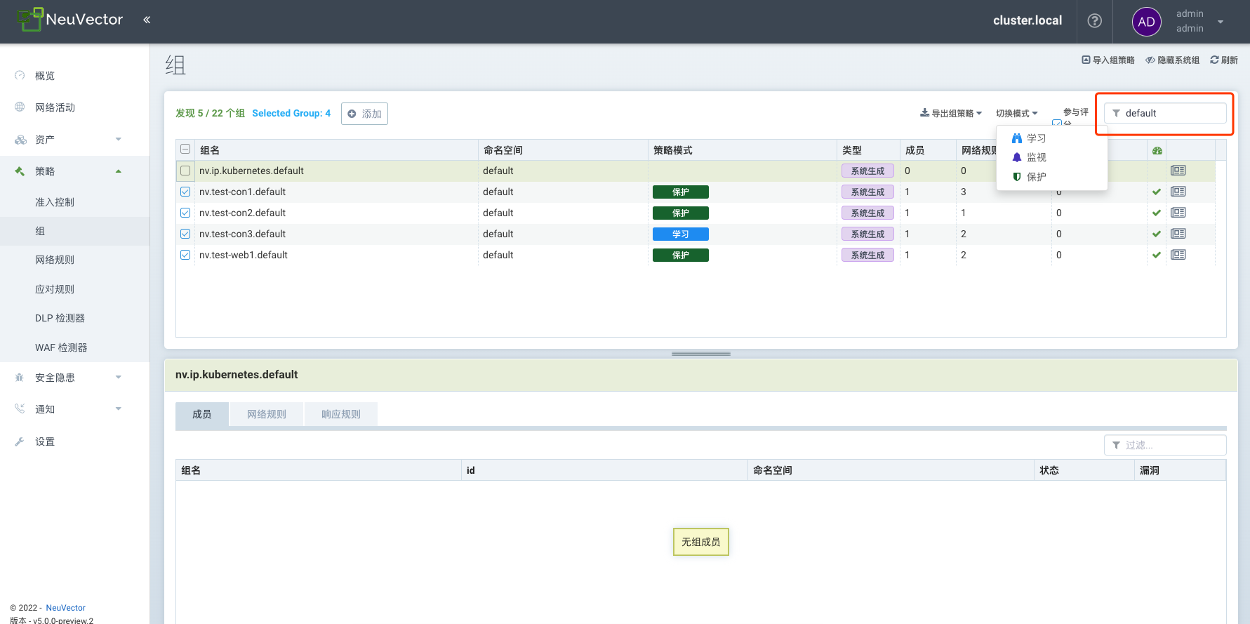Screen dimensions: 1250x624
Task: Open the 导出组策略 dropdown
Action: [950, 114]
